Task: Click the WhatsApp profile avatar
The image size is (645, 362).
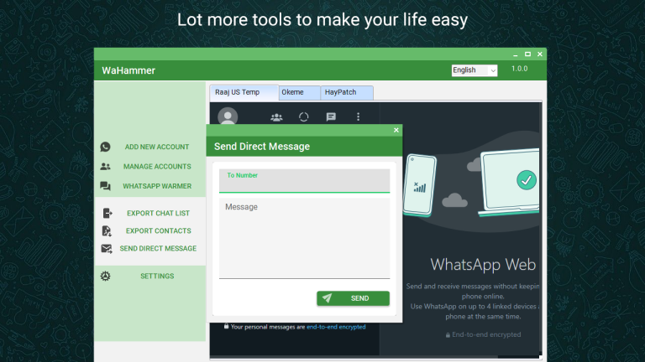Action: [x=228, y=117]
